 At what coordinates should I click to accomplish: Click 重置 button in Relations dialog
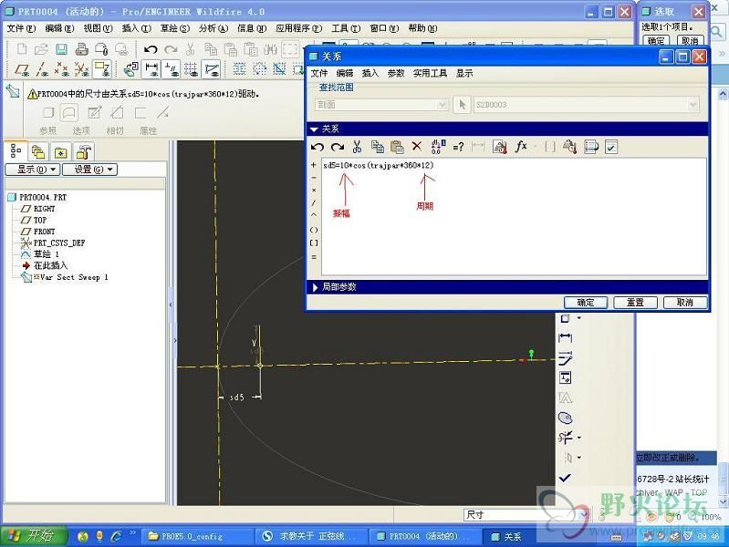(x=635, y=303)
